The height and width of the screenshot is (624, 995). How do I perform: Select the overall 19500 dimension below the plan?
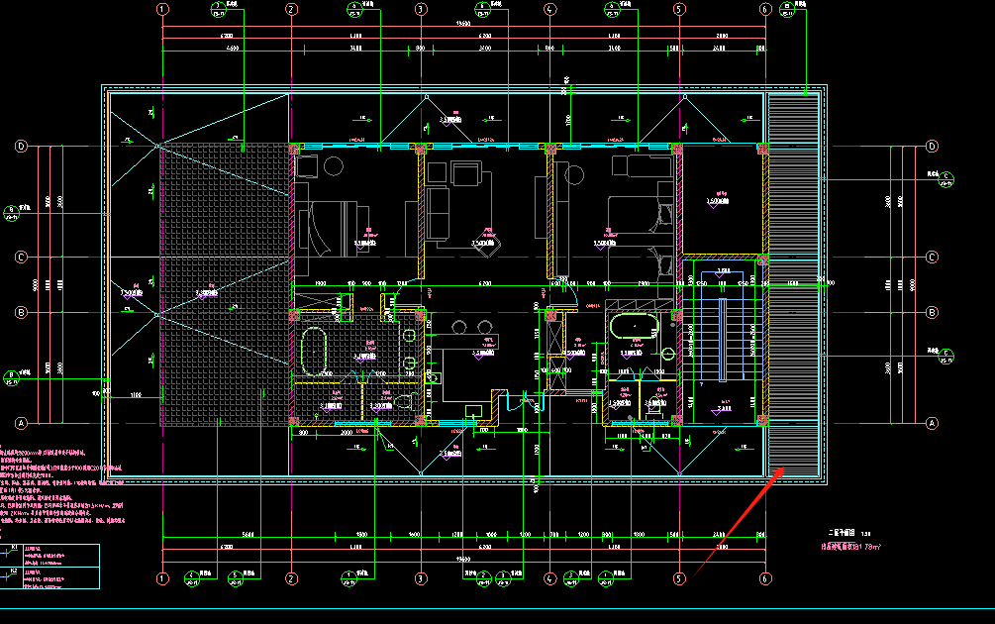pos(463,560)
